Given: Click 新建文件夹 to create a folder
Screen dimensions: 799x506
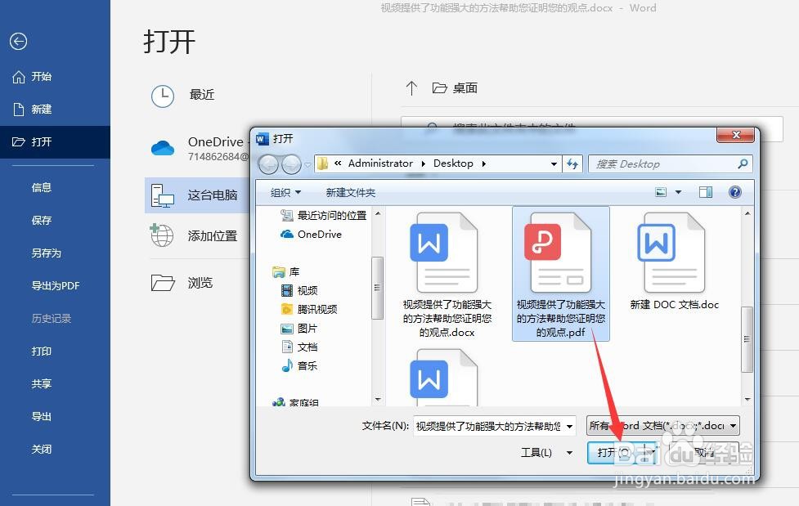Looking at the screenshot, I should [349, 192].
